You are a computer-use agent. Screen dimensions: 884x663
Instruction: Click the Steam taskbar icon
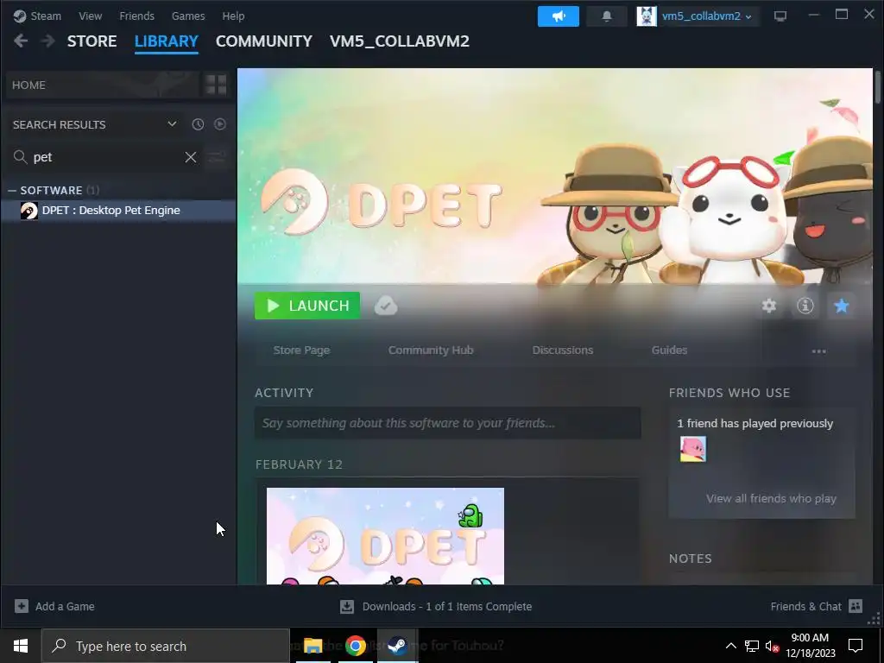(x=397, y=646)
